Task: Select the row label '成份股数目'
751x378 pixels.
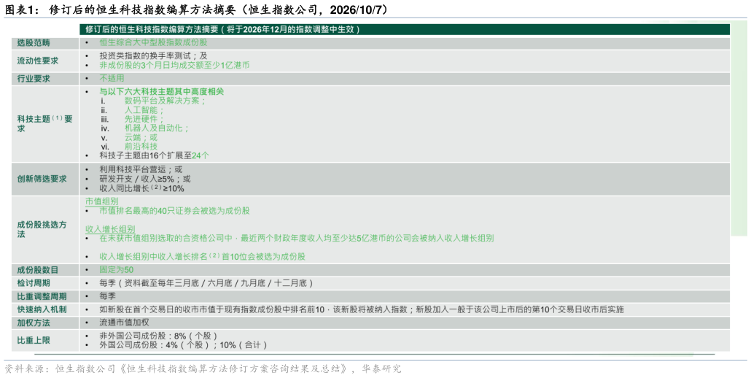Action: click(x=37, y=270)
